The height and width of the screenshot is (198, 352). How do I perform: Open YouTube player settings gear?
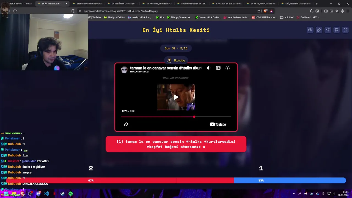pyautogui.click(x=227, y=68)
